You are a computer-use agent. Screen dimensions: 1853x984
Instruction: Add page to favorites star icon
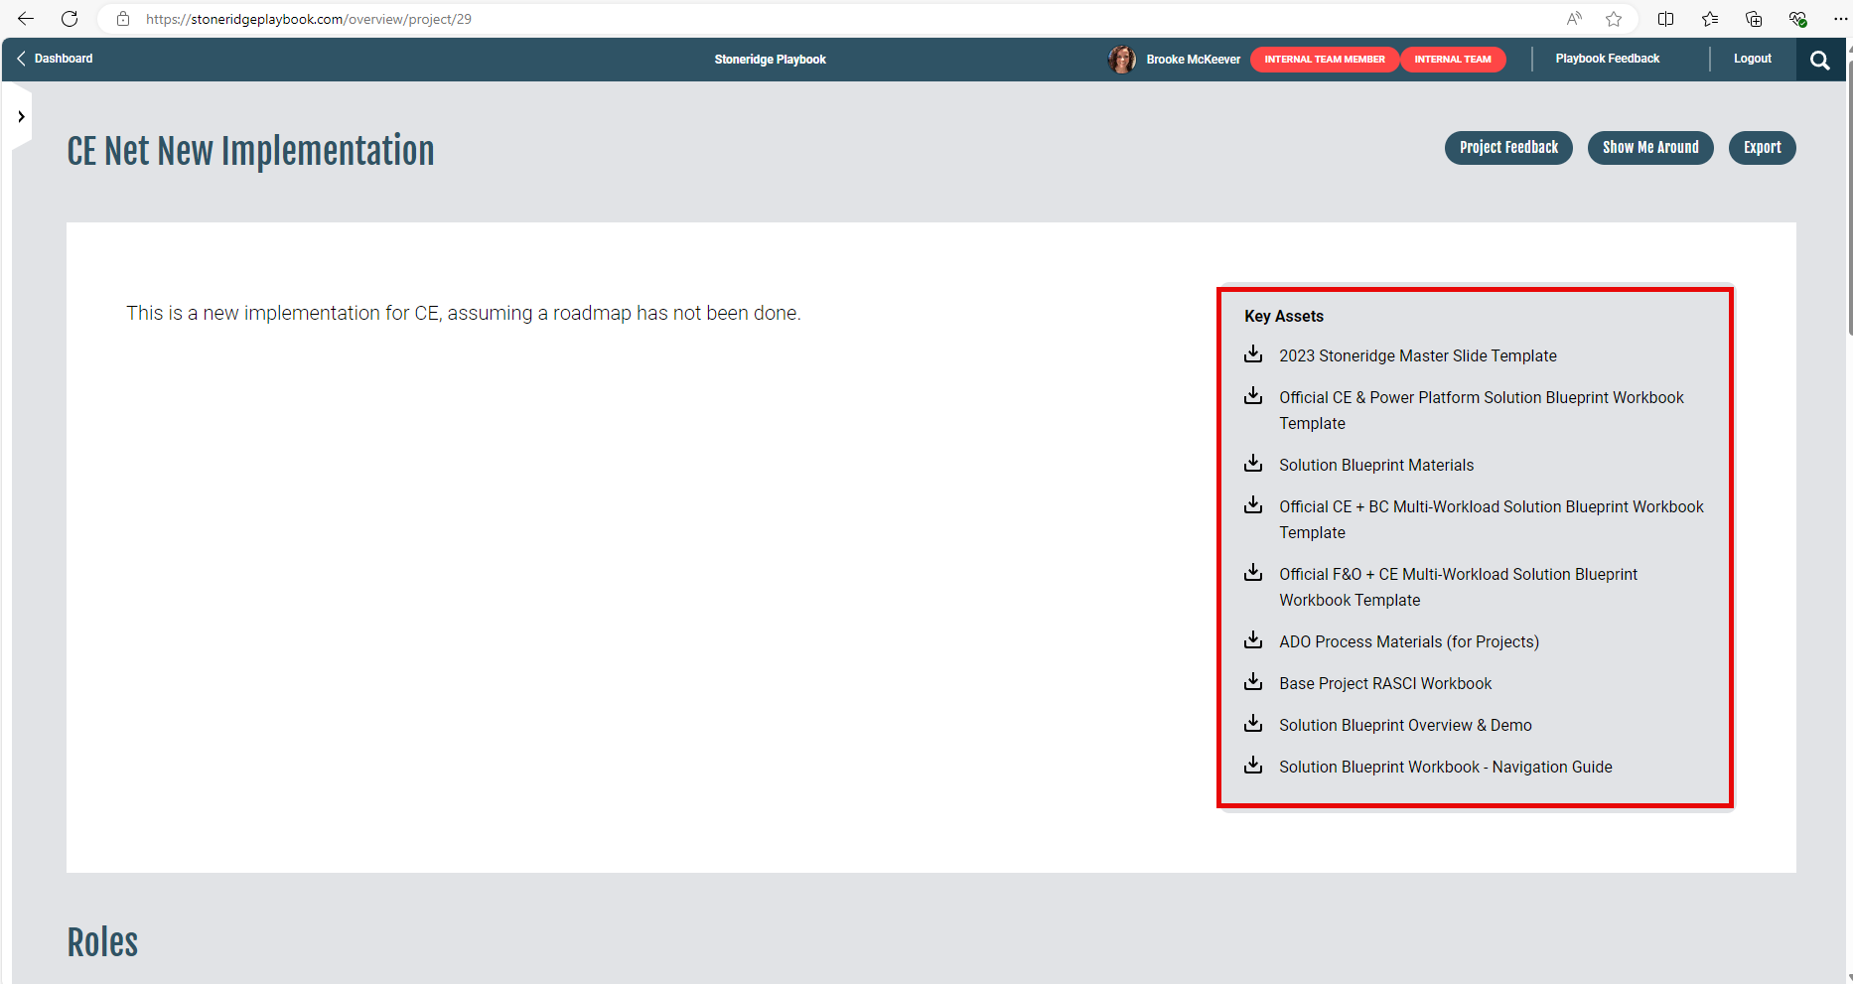pos(1614,19)
